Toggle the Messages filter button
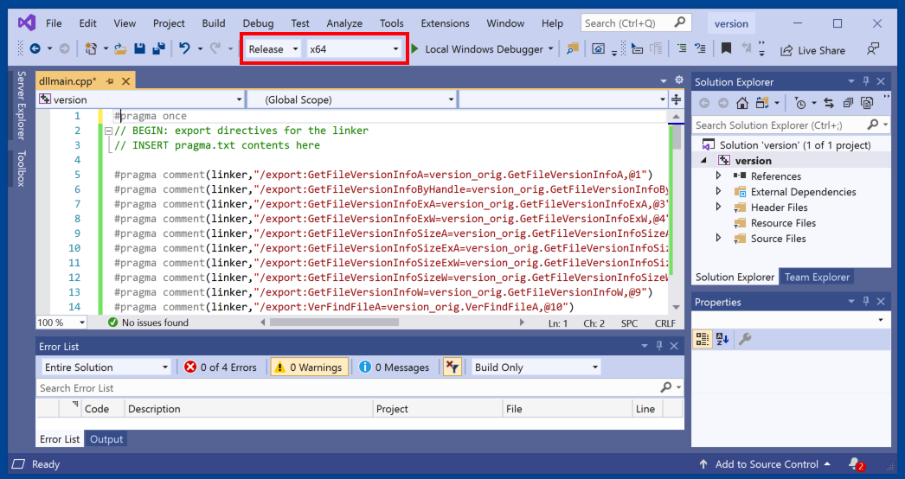 395,367
